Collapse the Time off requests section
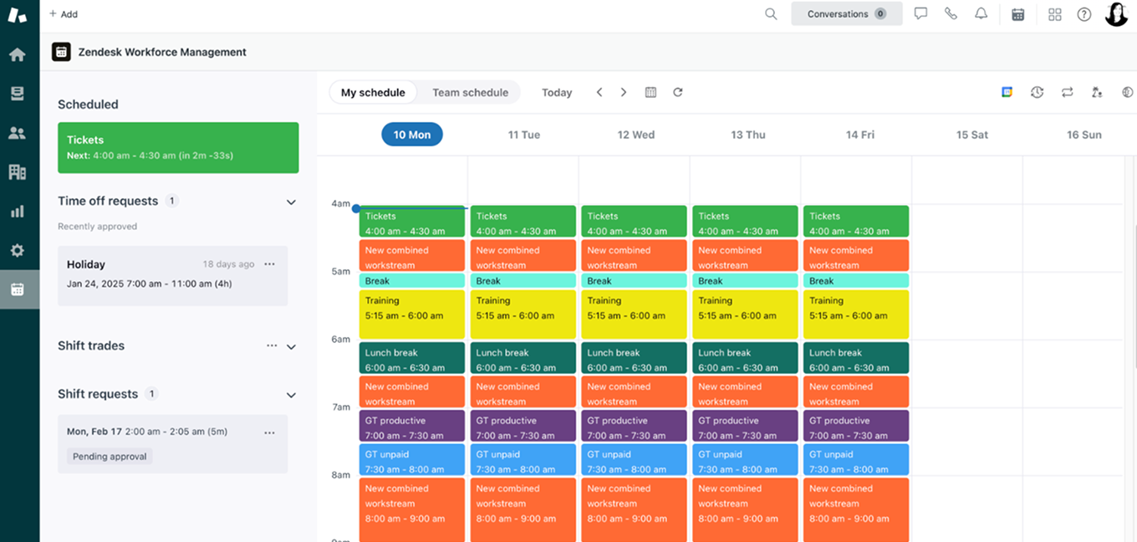1137x542 pixels. [x=291, y=202]
